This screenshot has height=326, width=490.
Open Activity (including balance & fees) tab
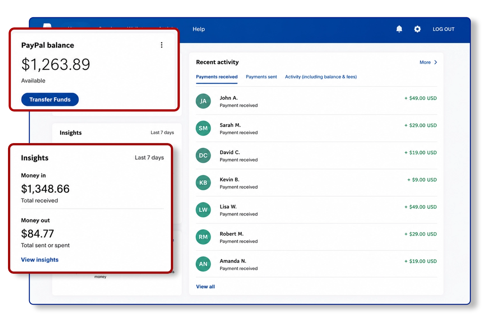[321, 77]
